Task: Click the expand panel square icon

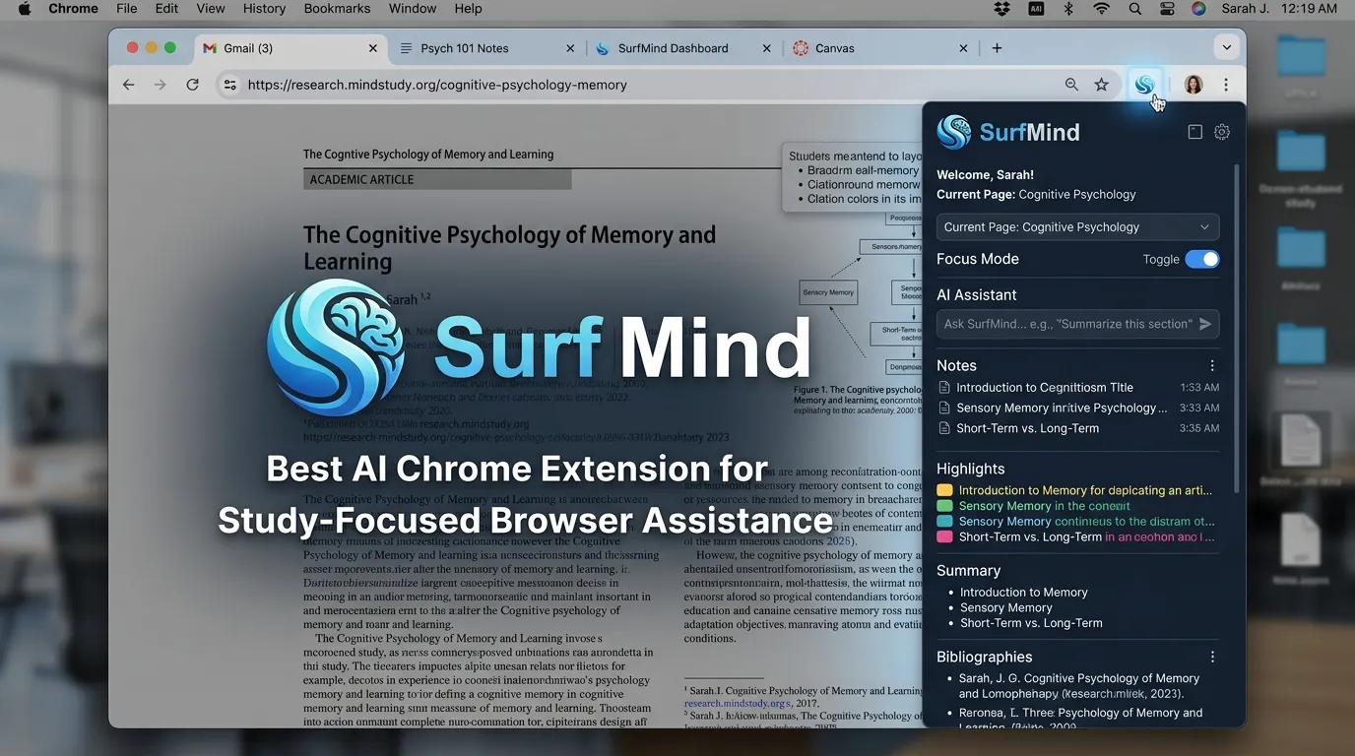Action: pos(1194,132)
